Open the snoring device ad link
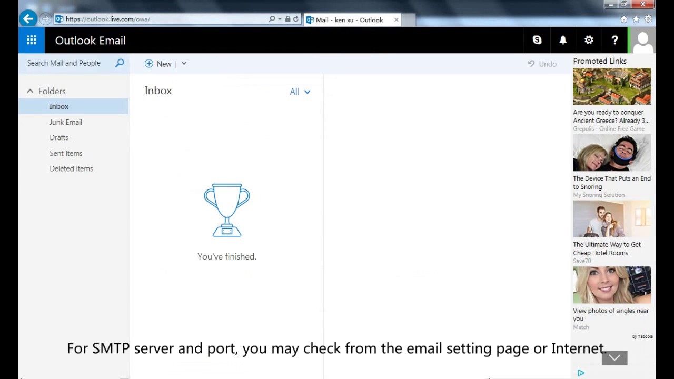674x379 pixels. point(612,183)
